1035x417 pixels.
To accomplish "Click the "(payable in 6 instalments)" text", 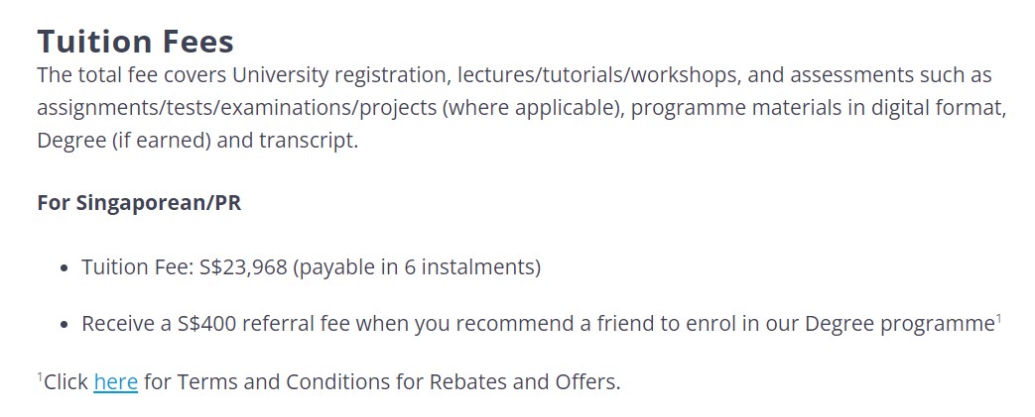I will 417,267.
